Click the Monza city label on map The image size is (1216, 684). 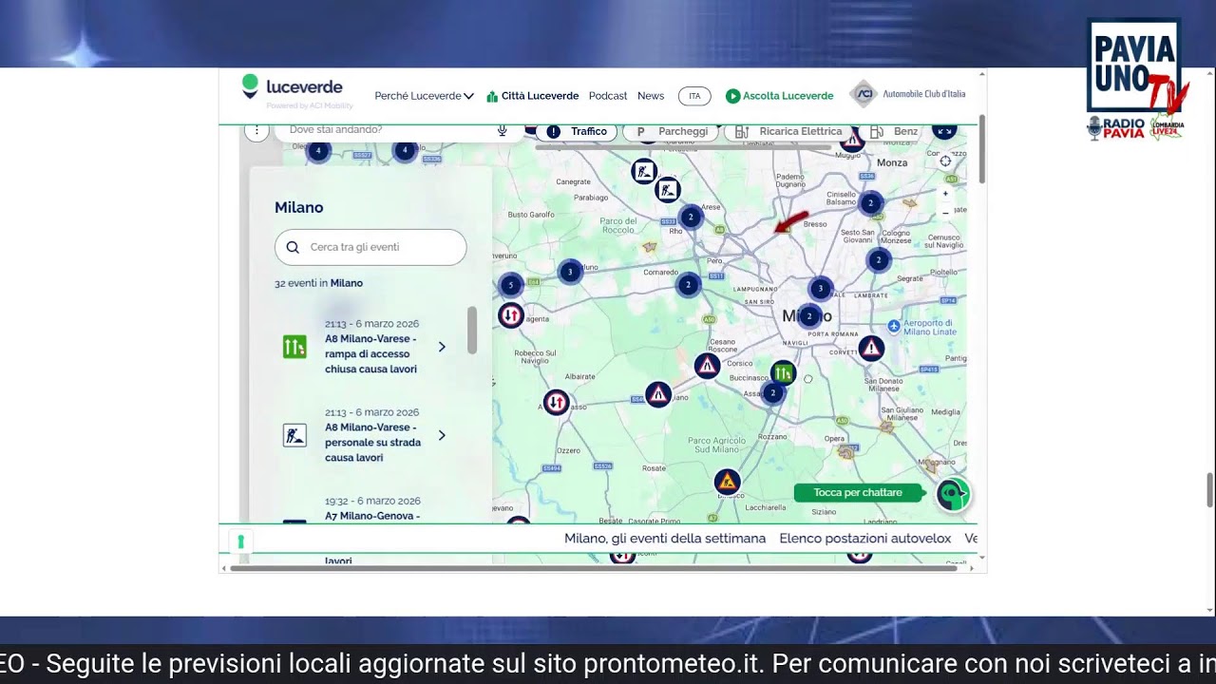coord(892,162)
